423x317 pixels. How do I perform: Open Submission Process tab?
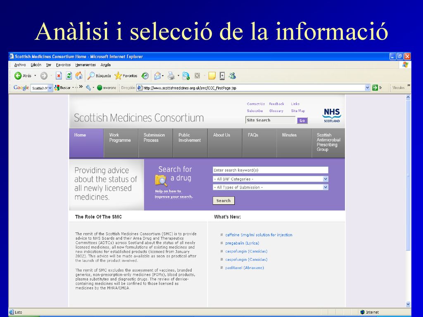156,143
